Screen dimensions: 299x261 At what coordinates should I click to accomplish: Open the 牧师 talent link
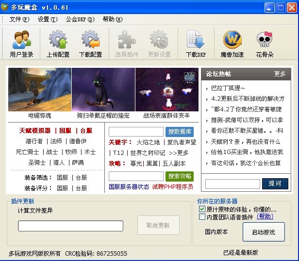(x=71, y=152)
